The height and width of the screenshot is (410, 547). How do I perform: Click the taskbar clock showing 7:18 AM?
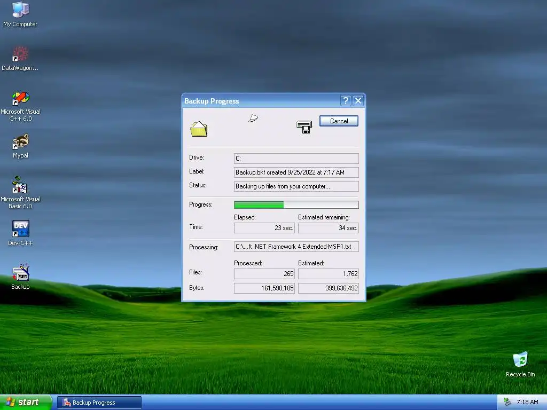(x=527, y=402)
